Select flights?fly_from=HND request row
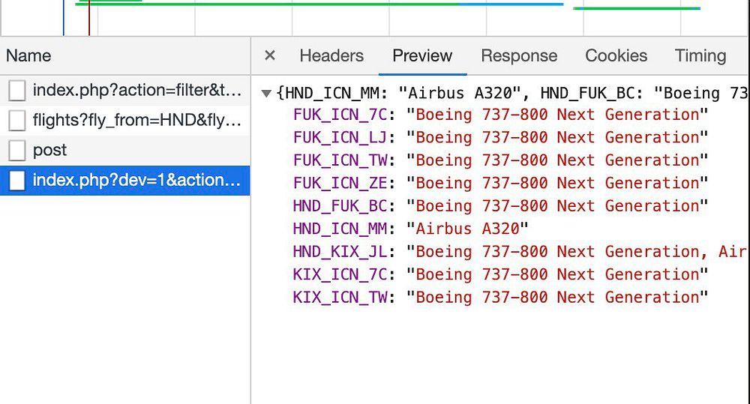This screenshot has height=404, width=750. coord(124,120)
